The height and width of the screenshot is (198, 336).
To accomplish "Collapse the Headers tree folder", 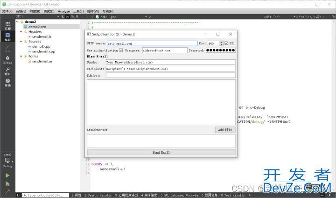I will [x=21, y=32].
